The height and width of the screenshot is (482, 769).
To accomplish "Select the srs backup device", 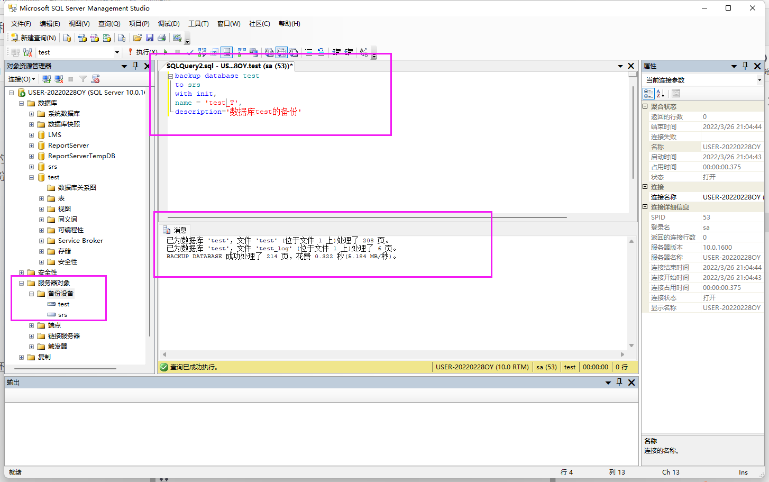I will [x=62, y=315].
